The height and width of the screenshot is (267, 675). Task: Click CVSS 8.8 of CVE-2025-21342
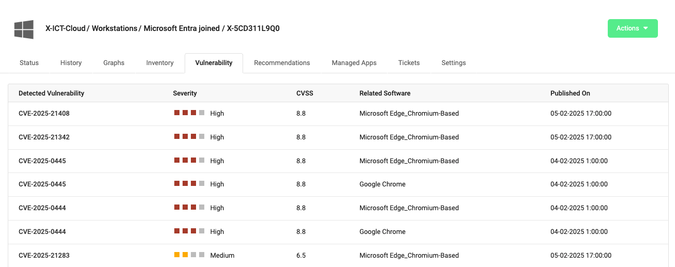[301, 137]
